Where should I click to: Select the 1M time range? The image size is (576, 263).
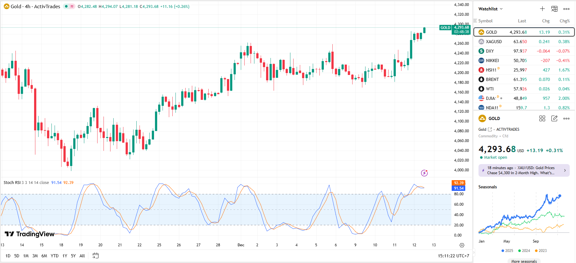click(x=26, y=256)
